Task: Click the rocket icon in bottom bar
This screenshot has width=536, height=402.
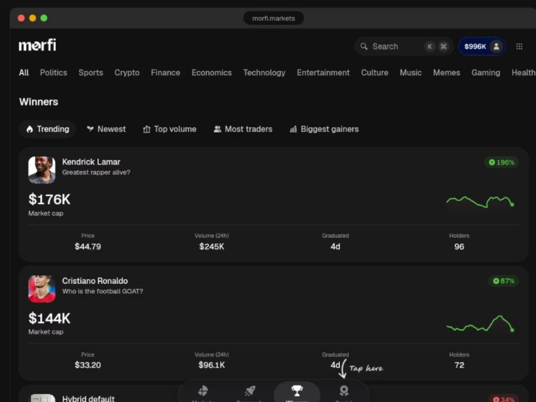Action: [250, 391]
